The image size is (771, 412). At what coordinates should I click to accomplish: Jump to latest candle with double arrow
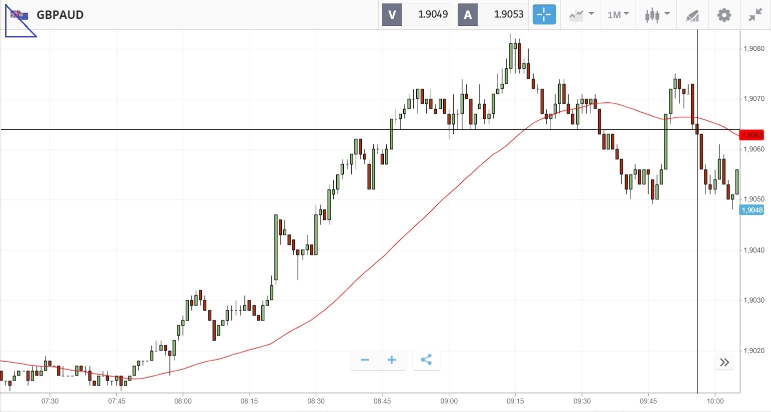[x=725, y=363]
